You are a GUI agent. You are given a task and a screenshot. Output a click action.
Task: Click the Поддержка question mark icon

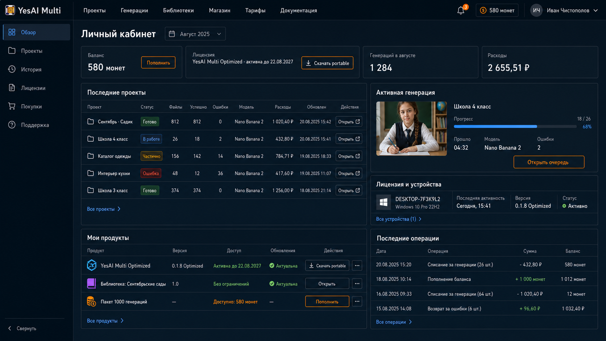coord(12,125)
